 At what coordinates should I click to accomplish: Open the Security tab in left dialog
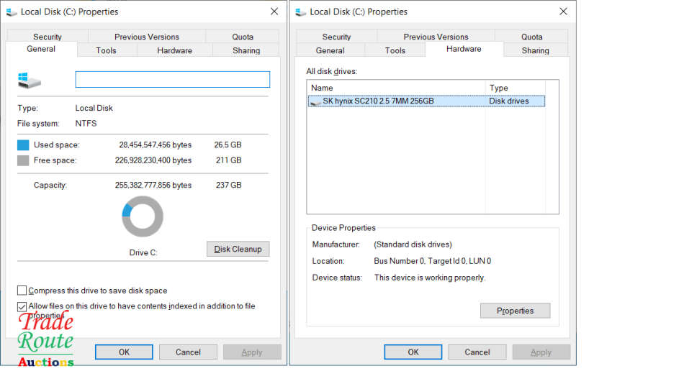coord(48,37)
